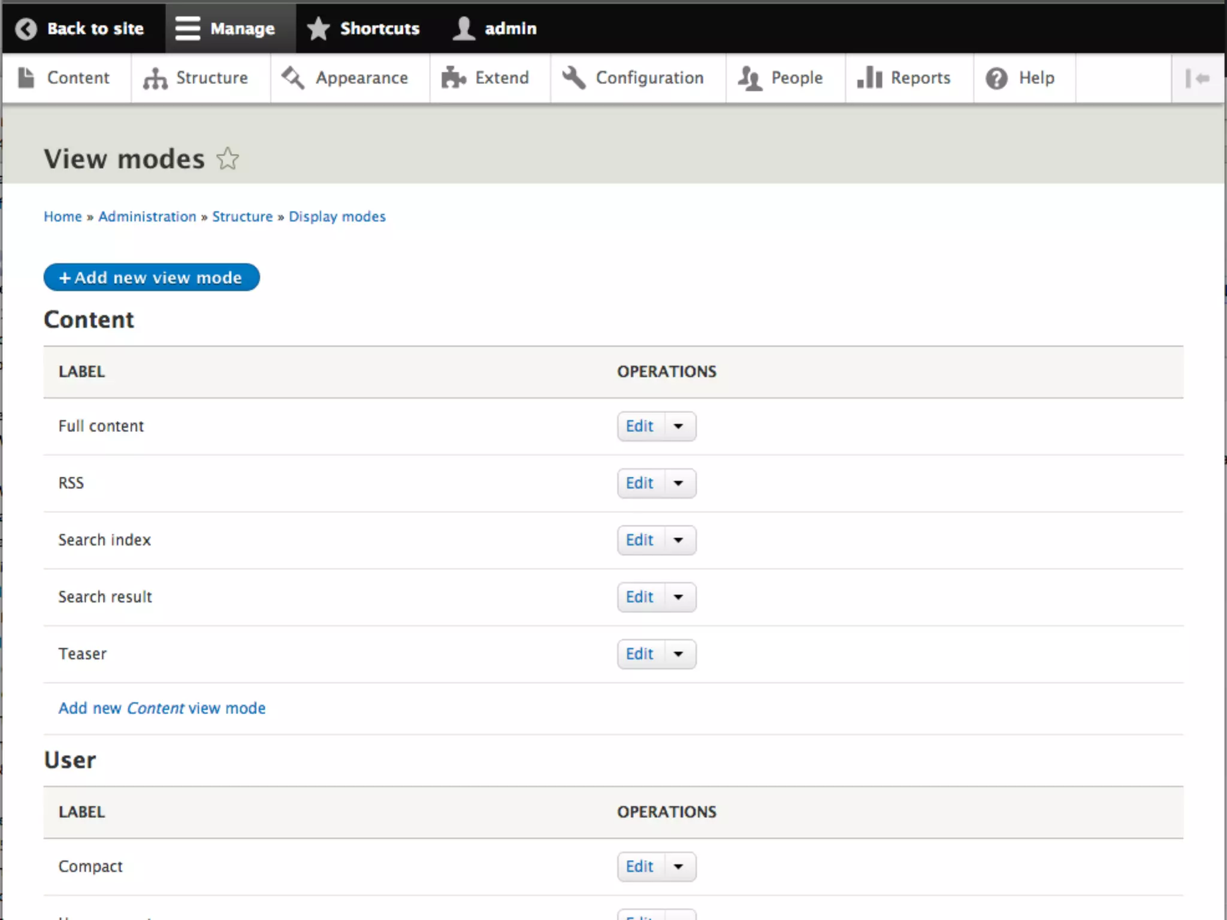This screenshot has width=1227, height=920.
Task: Open the Content menu item
Action: point(67,78)
